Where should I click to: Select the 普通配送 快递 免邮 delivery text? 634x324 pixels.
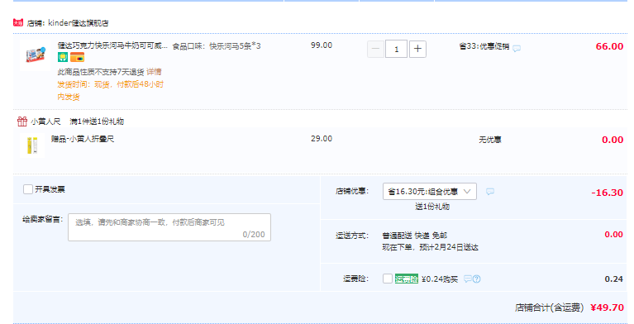coord(415,236)
